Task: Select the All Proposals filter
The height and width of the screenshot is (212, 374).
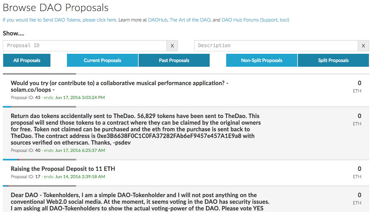Action: click(27, 60)
